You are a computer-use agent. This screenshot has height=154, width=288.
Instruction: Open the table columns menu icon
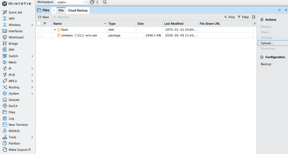tap(255, 23)
